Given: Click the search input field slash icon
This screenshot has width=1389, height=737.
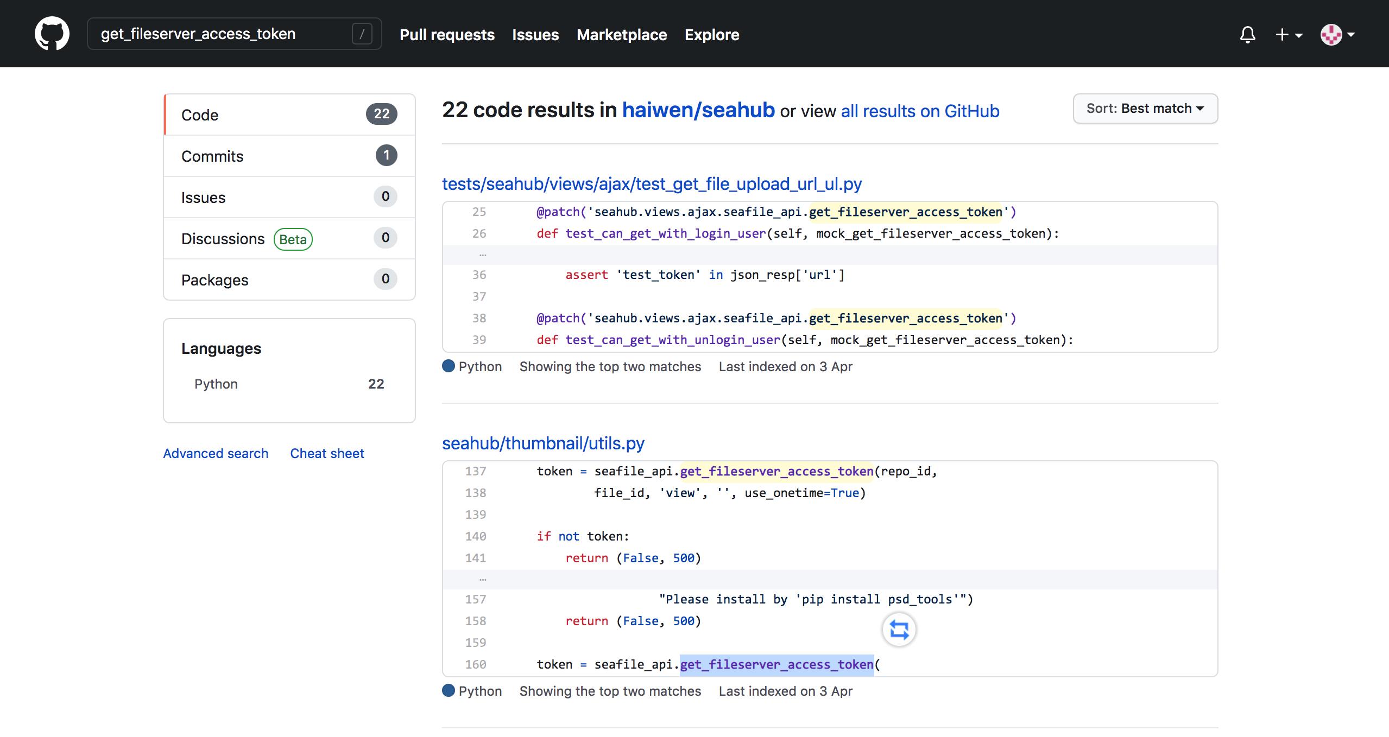Looking at the screenshot, I should 362,34.
